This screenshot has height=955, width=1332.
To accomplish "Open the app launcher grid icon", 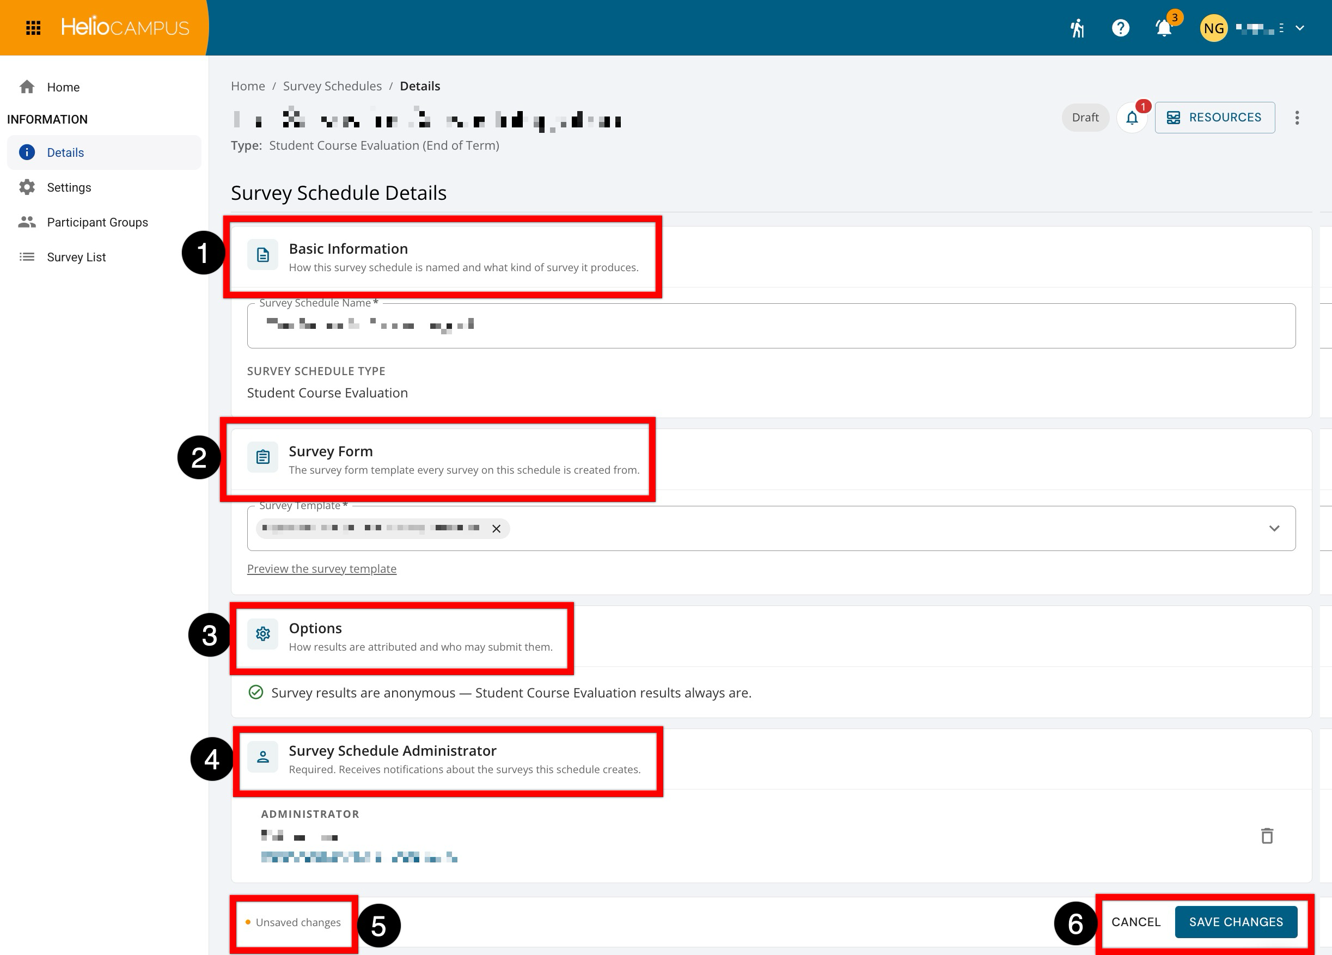I will 33,28.
